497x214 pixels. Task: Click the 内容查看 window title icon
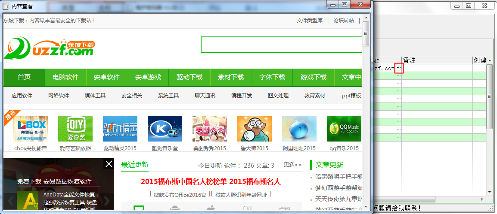coord(6,6)
